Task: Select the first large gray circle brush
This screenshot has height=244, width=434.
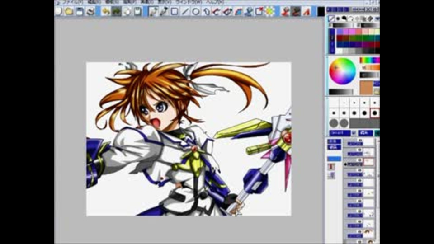Action: coord(334,123)
